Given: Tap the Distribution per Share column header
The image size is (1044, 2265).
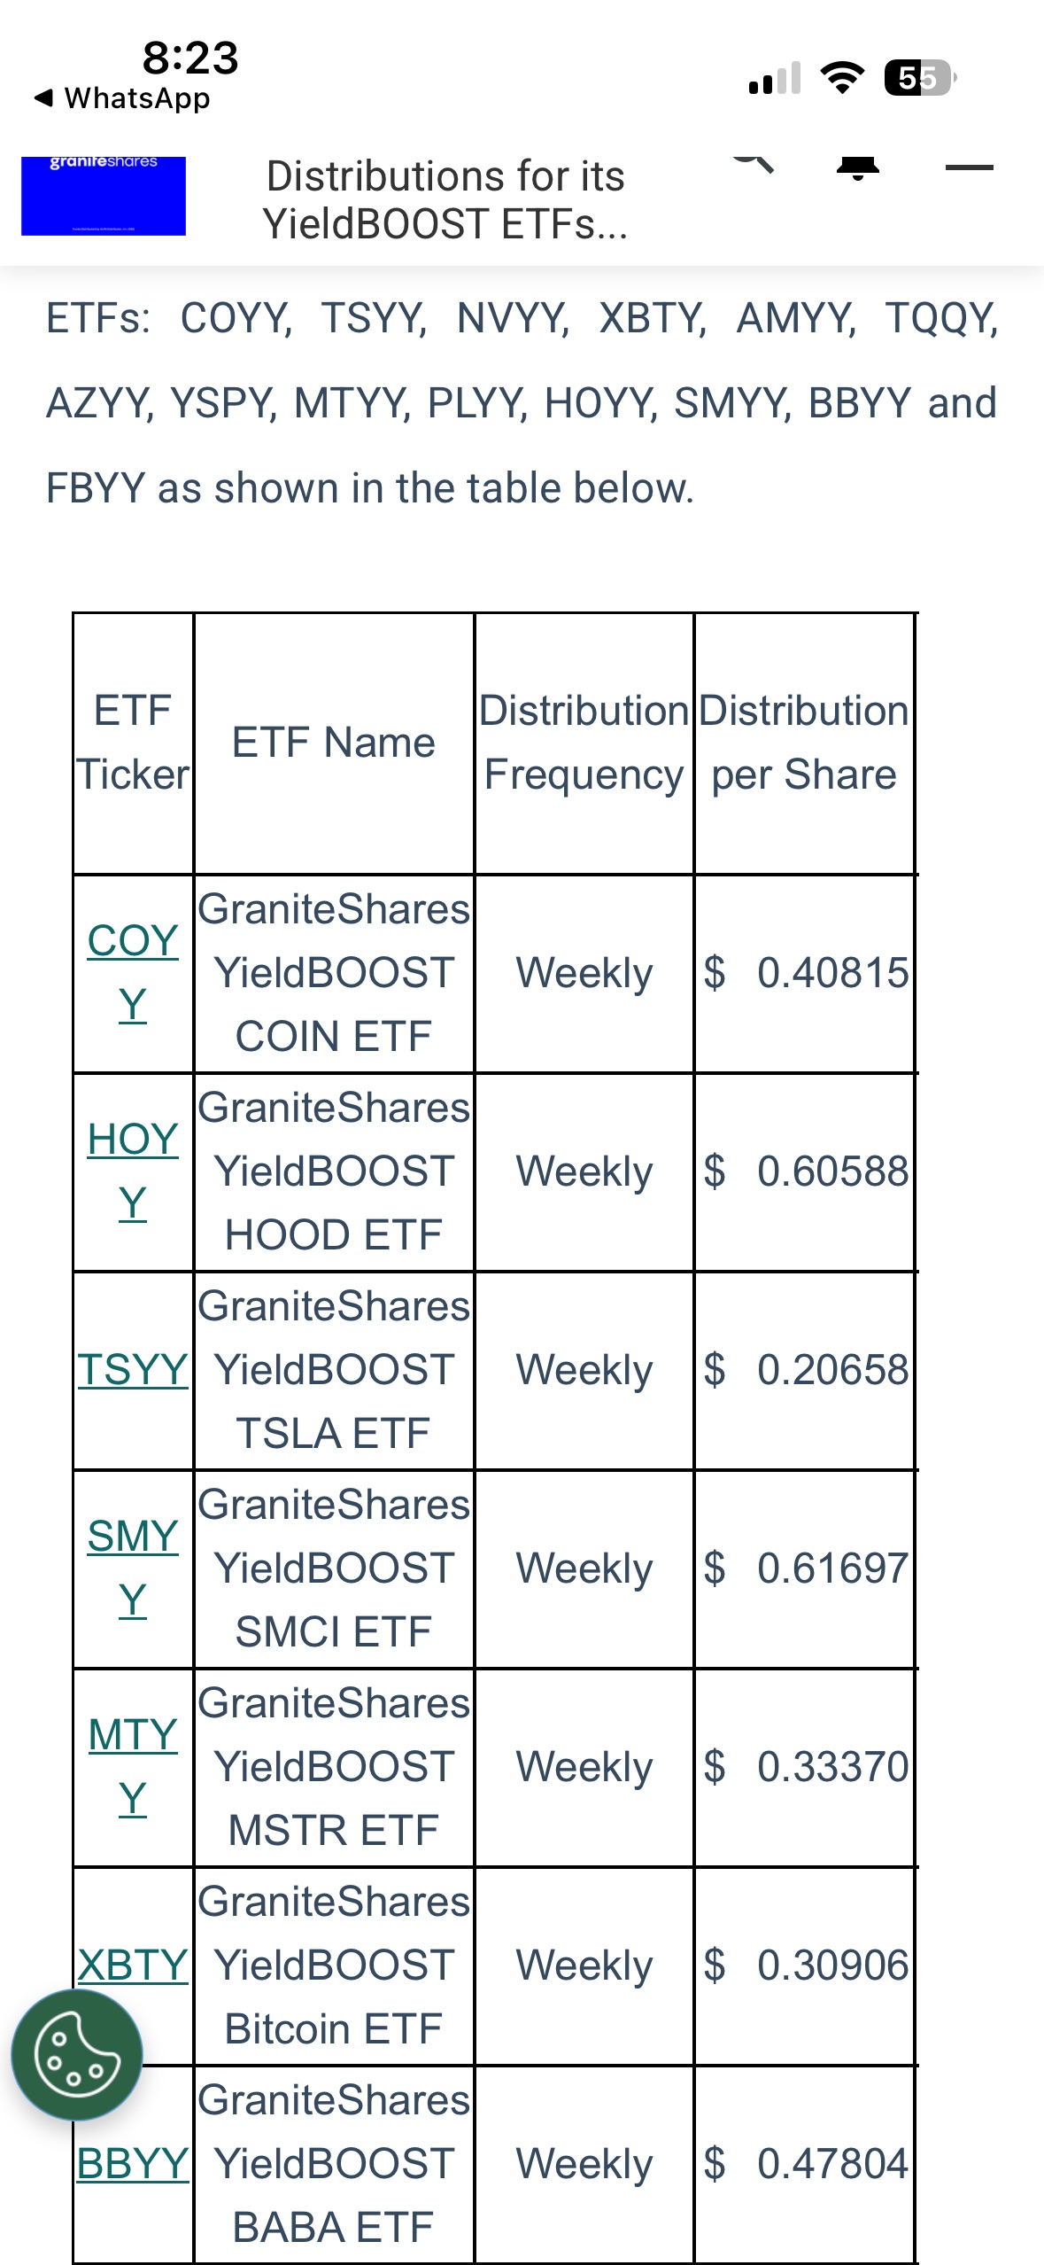Looking at the screenshot, I should (x=804, y=743).
